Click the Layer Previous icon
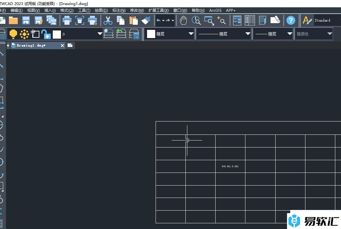The width and height of the screenshot is (341, 229). pyautogui.click(x=121, y=34)
